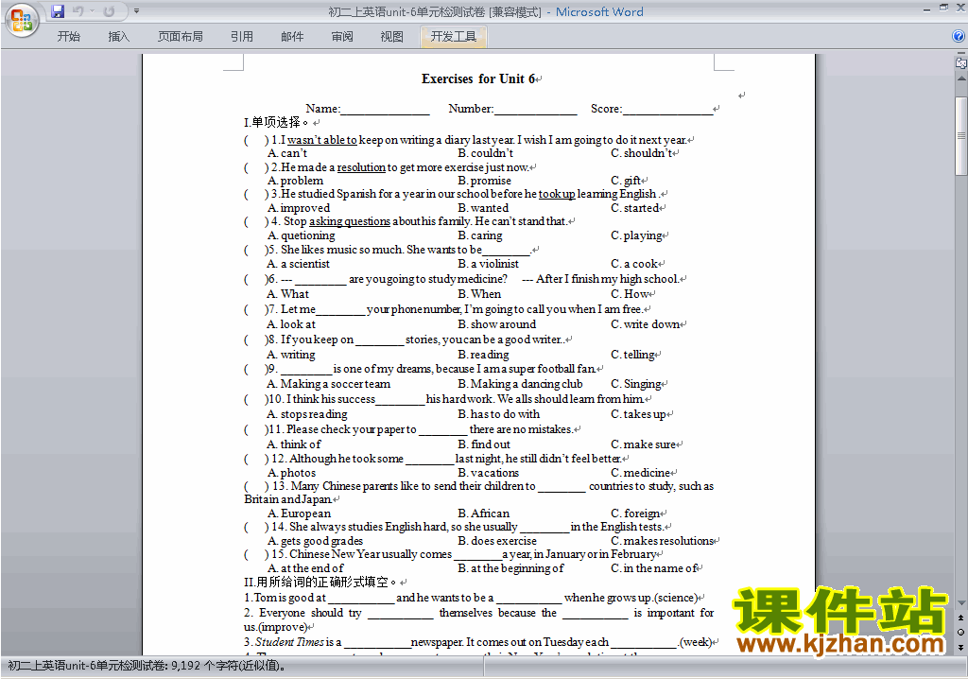This screenshot has width=968, height=679.
Task: Click option 'A. Making a soccer team'
Action: point(328,384)
